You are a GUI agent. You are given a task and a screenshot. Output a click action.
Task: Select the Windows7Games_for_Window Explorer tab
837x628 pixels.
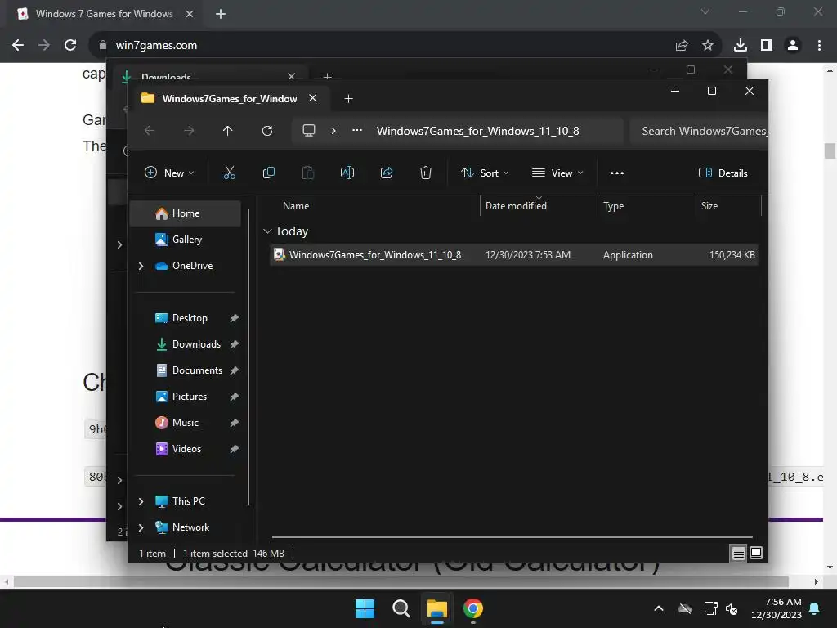229,99
